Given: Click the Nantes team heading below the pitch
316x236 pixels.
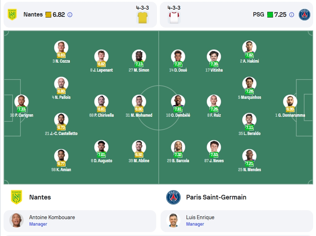Looking at the screenshot, I should click(40, 197).
